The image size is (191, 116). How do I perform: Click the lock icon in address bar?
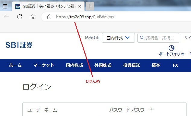click(x=49, y=17)
